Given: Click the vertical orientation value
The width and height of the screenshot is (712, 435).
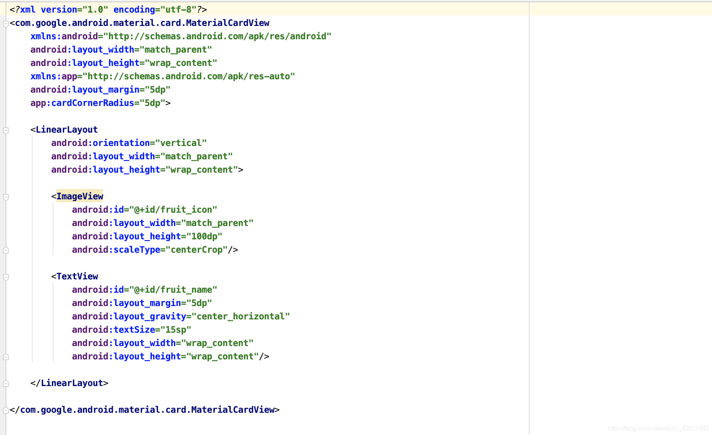Looking at the screenshot, I should click(181, 143).
